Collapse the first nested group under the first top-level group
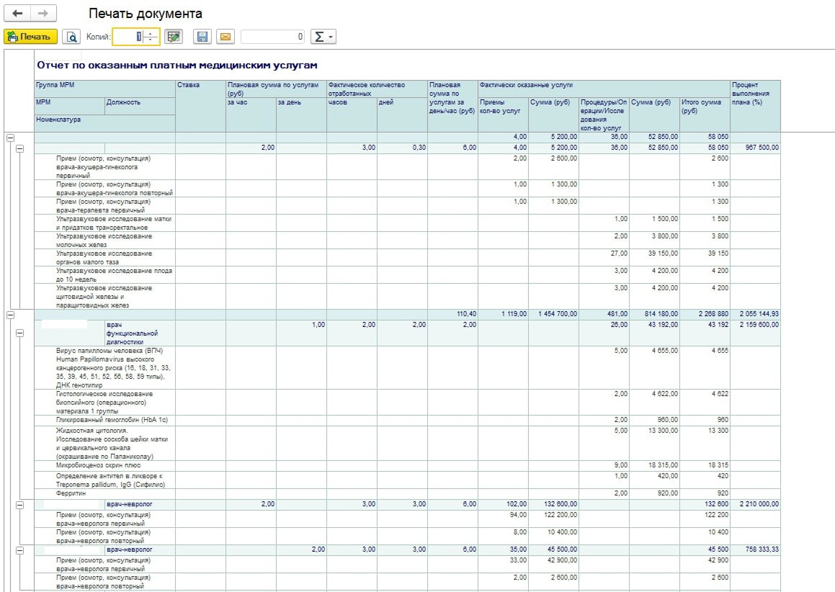The height and width of the screenshot is (592, 835). (19, 148)
